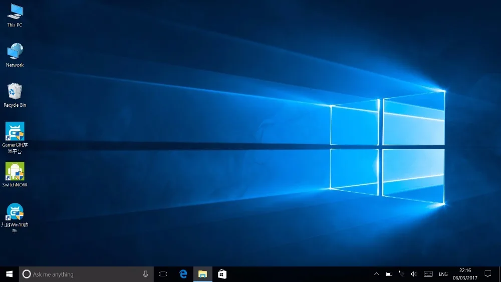Image resolution: width=501 pixels, height=282 pixels.
Task: Select the Network desktop icon
Action: coord(15,55)
